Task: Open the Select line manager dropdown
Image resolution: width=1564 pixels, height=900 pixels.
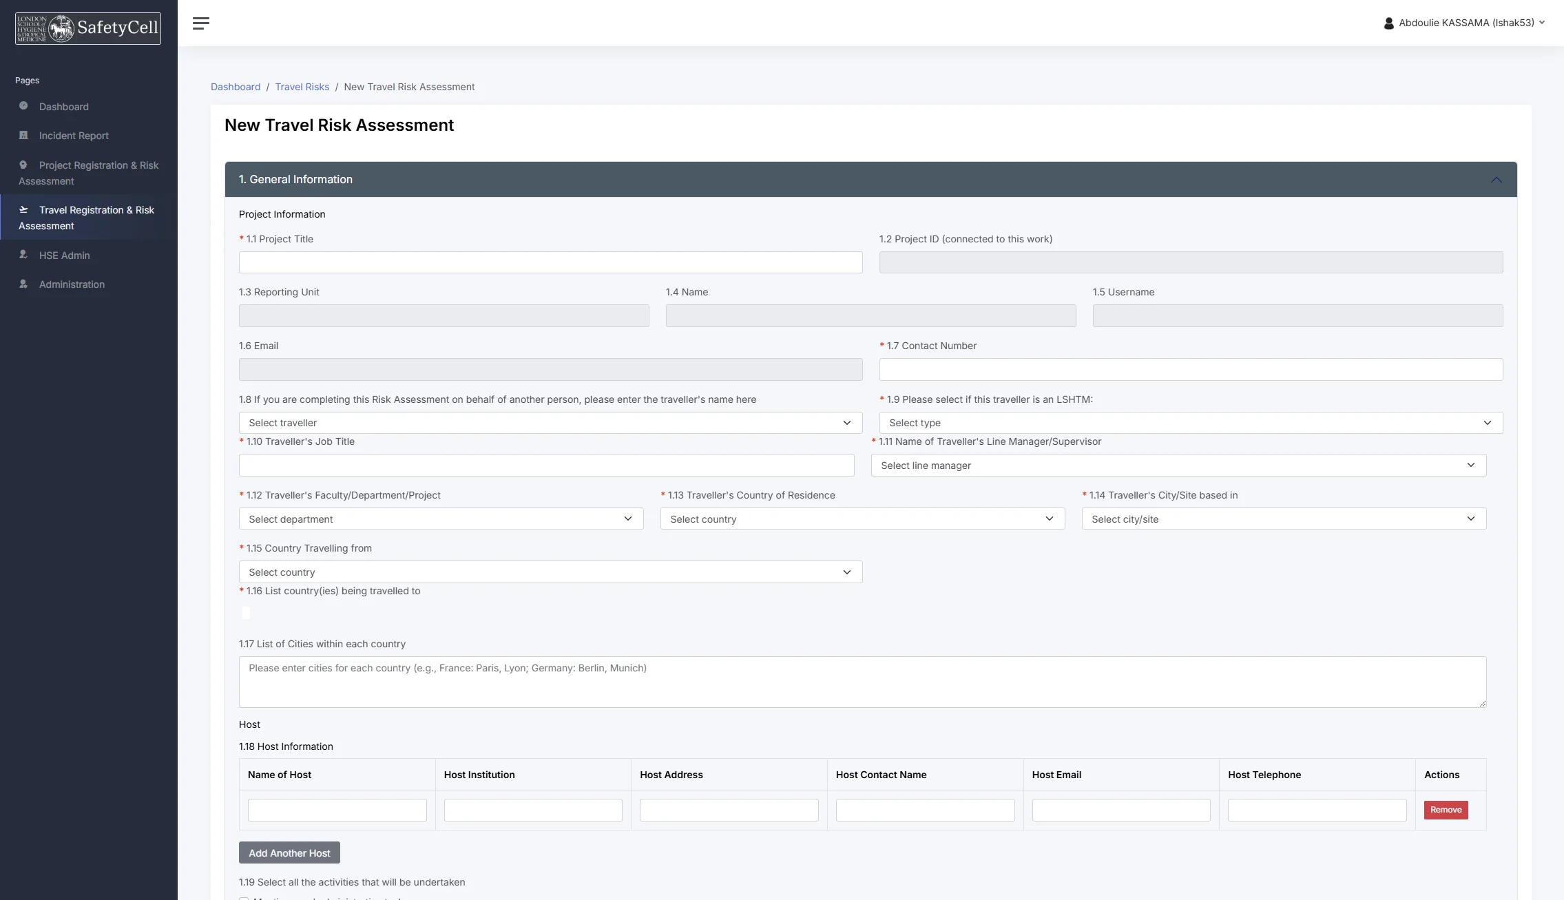Action: pyautogui.click(x=1179, y=465)
